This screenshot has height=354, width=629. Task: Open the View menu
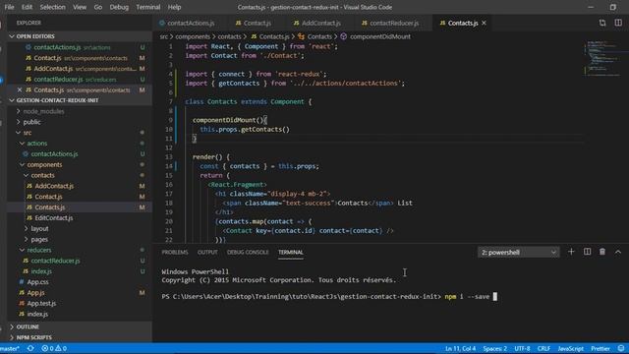[80, 7]
